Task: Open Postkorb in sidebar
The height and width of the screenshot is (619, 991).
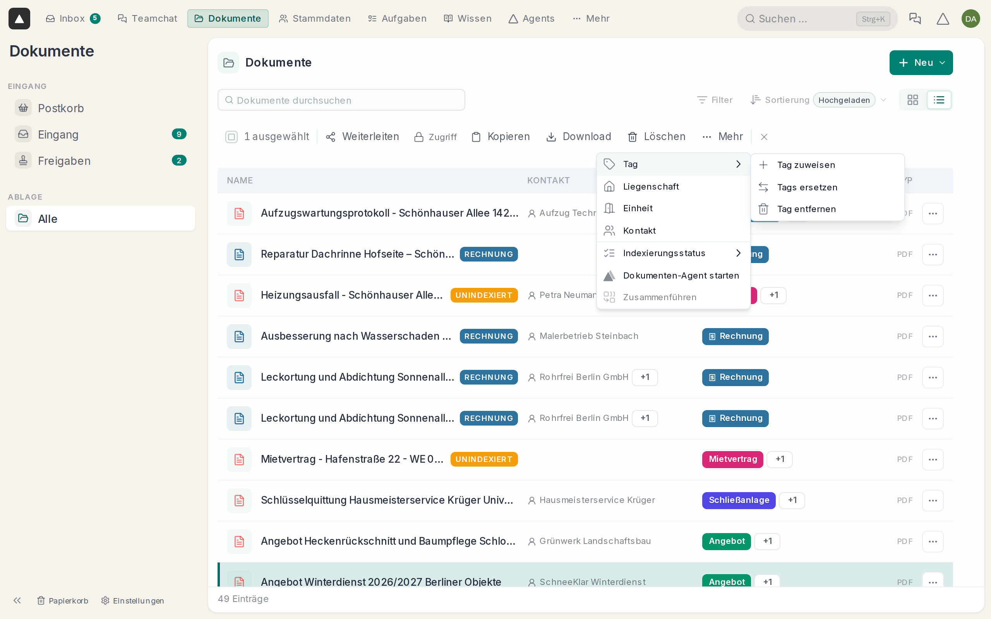Action: pos(100,108)
